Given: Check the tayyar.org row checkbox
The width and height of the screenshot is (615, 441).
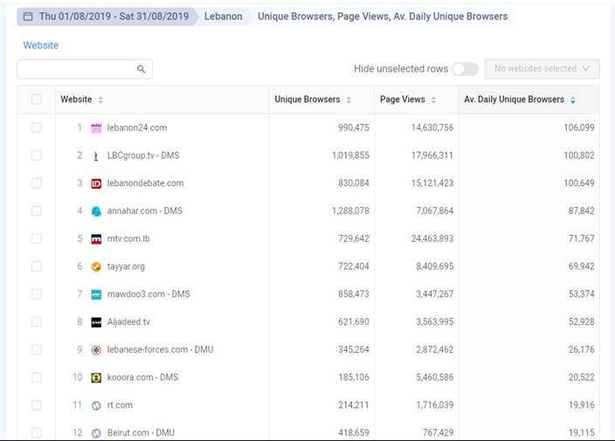Looking at the screenshot, I should pyautogui.click(x=37, y=266).
